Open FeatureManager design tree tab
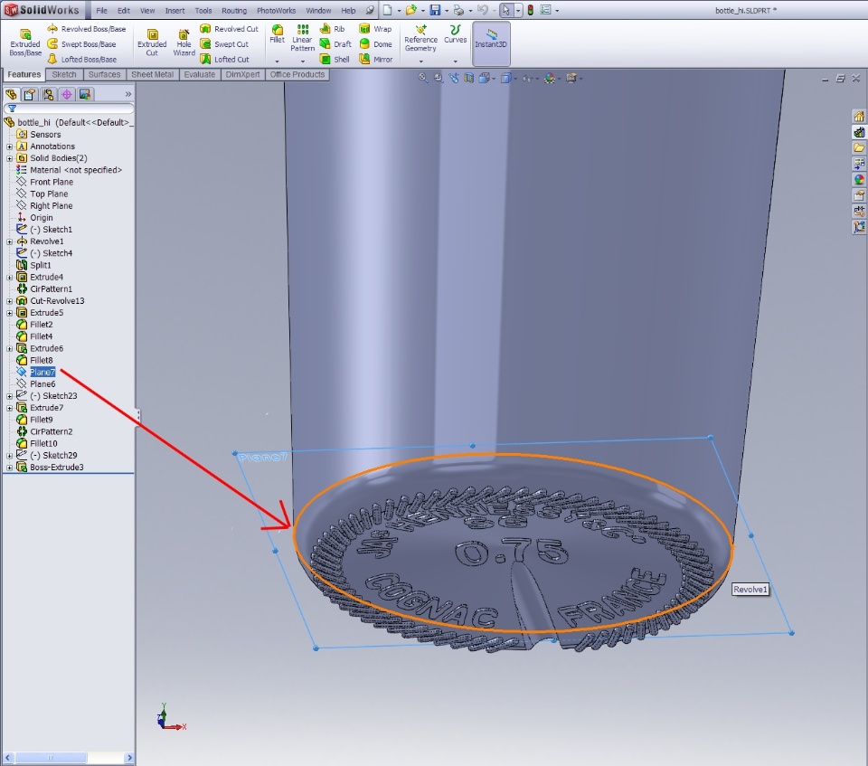 coord(11,94)
